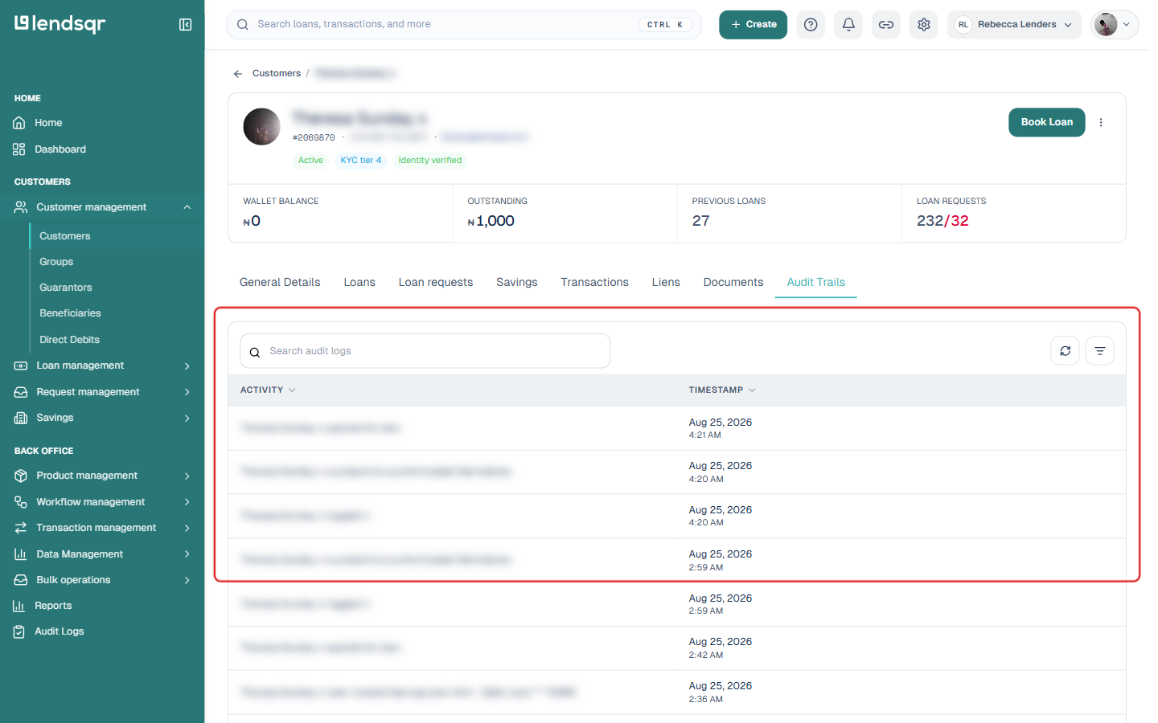Click the search magnifier in top bar
This screenshot has width=1158, height=723.
pyautogui.click(x=243, y=25)
